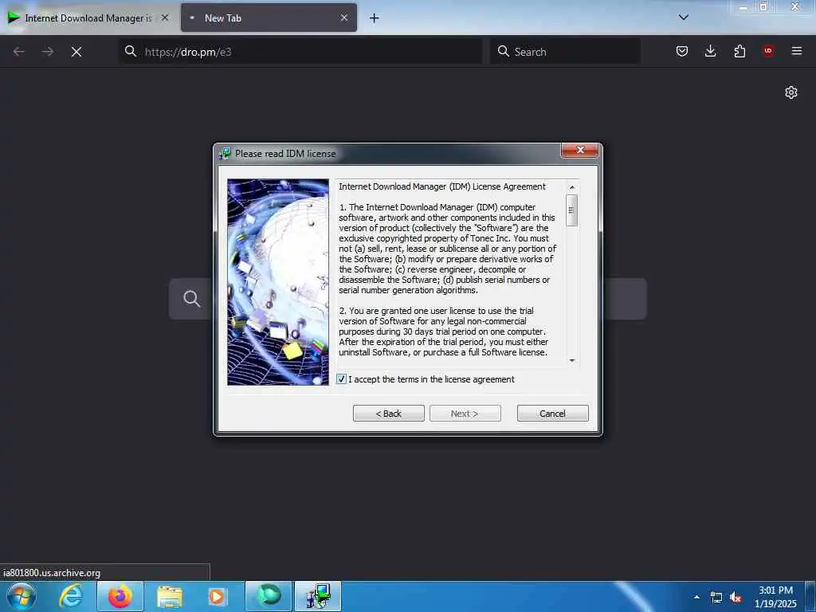Click the IDM installer globe artwork image
This screenshot has width=816, height=612.
pyautogui.click(x=278, y=282)
